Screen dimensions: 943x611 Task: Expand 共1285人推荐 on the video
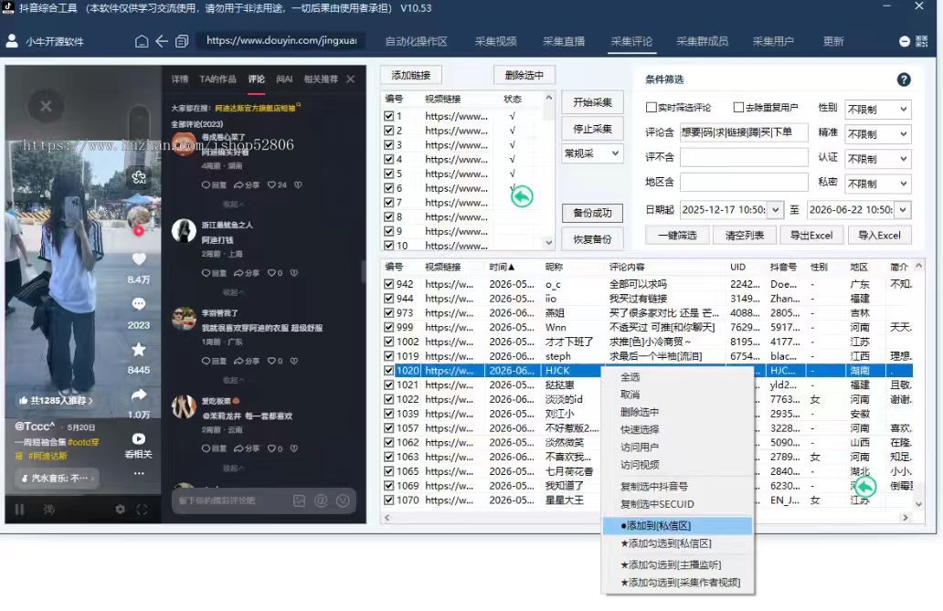[56, 401]
